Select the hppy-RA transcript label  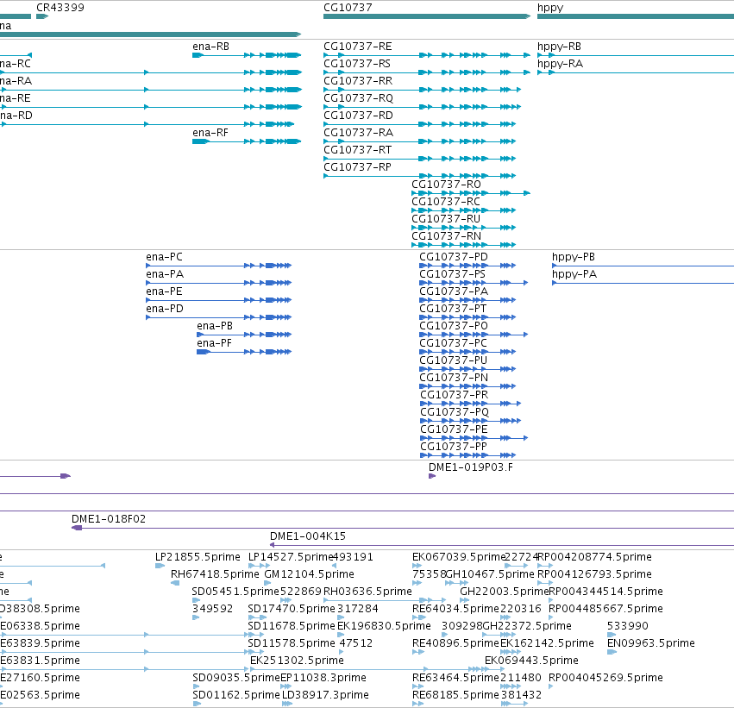[x=560, y=64]
